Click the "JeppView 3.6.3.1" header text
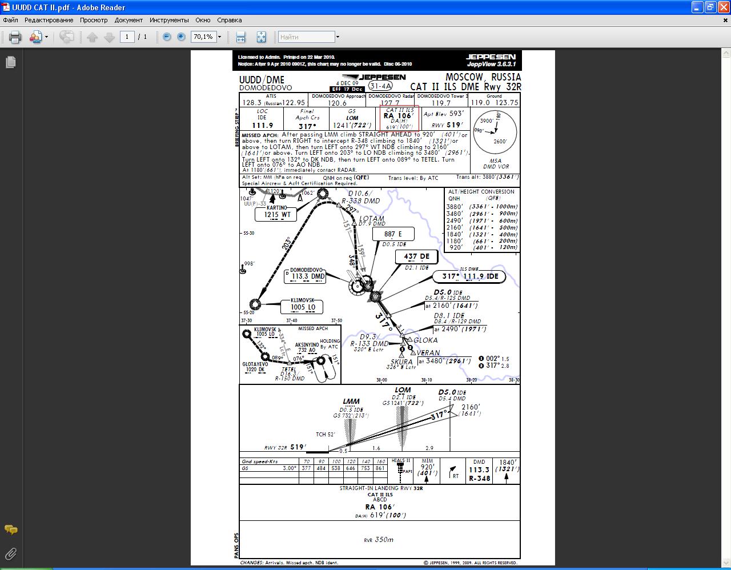Screen dimensions: 731x570 491,64
